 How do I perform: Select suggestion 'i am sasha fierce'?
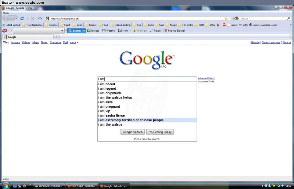click(x=147, y=115)
